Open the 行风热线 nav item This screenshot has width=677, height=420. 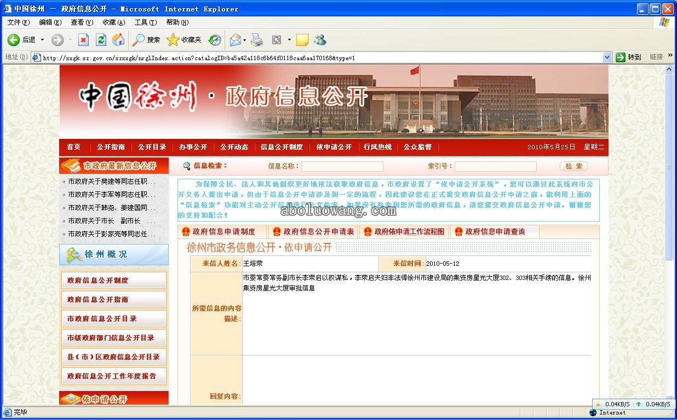click(x=378, y=147)
